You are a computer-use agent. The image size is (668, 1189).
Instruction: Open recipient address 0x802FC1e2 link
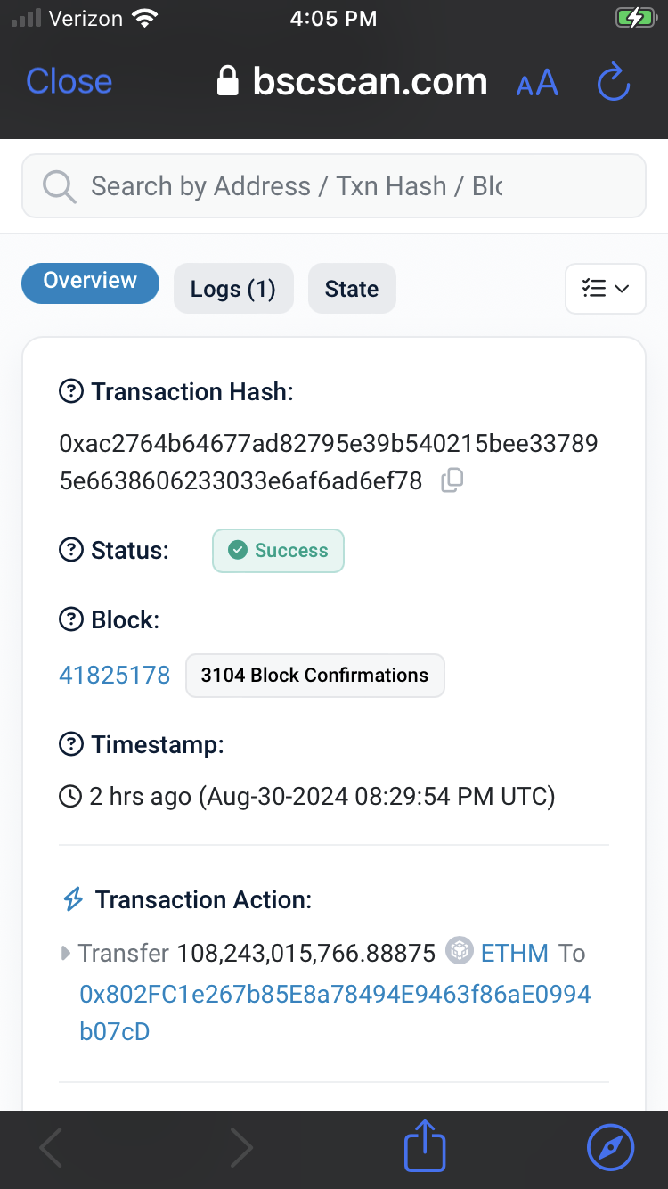tap(335, 994)
